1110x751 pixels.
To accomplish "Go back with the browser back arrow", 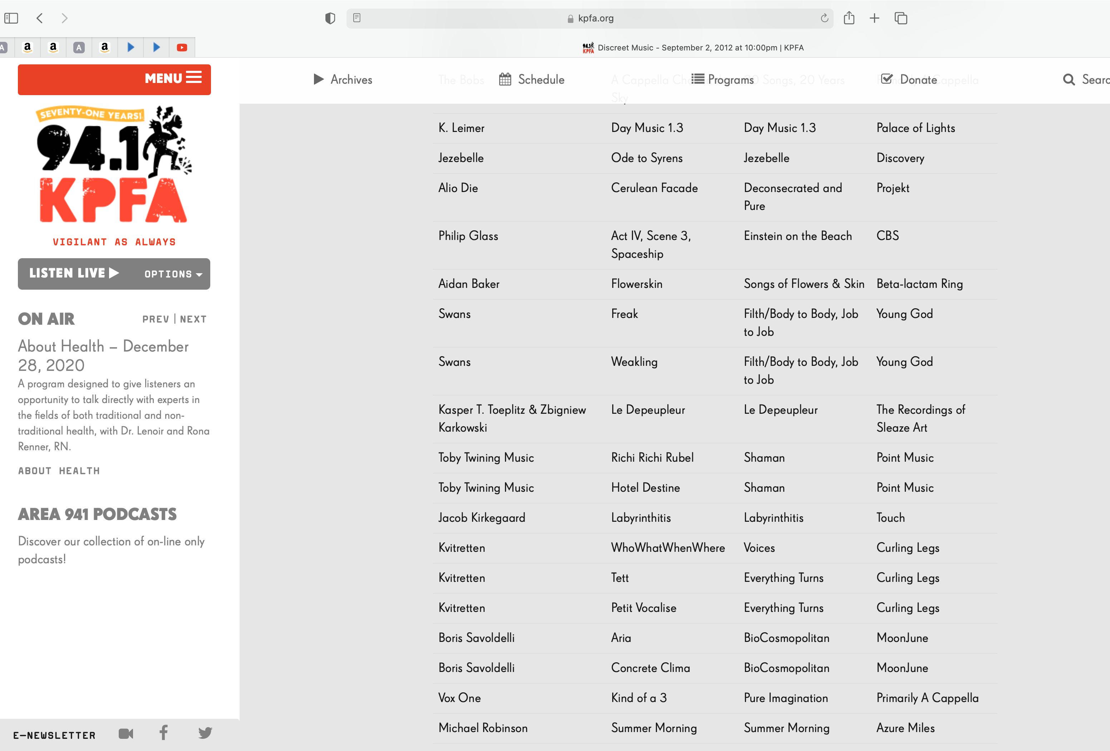I will pos(40,18).
